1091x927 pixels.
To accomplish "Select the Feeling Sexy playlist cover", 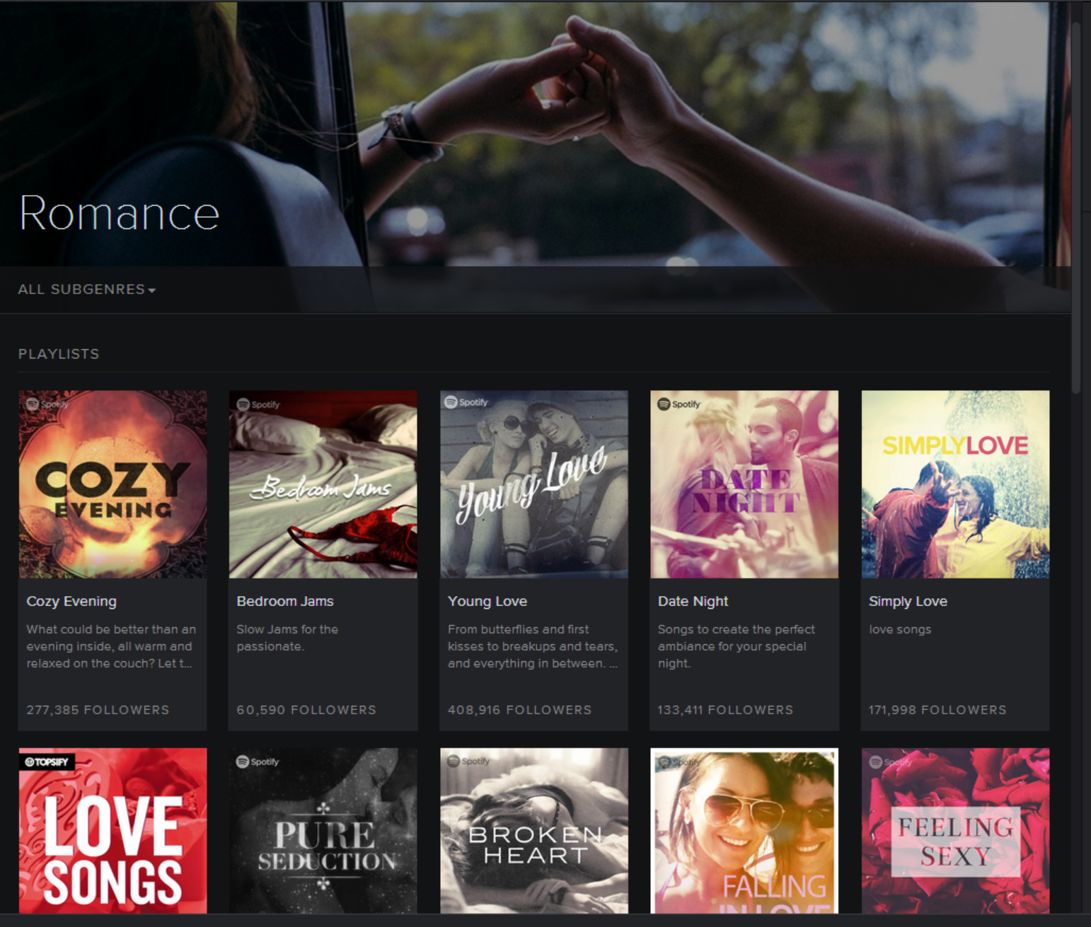I will coord(955,831).
